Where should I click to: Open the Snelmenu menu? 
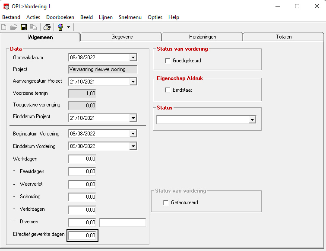130,17
